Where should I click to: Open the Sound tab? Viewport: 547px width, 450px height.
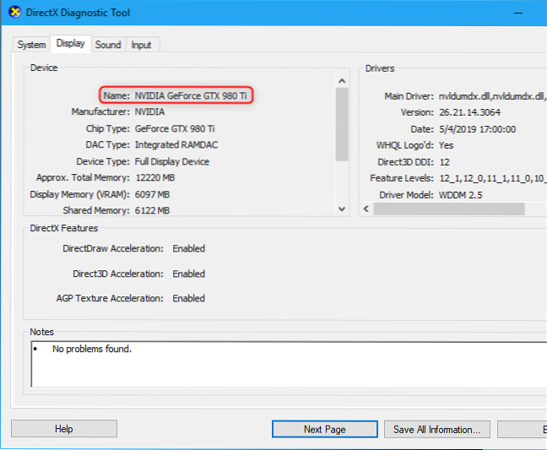(x=108, y=45)
